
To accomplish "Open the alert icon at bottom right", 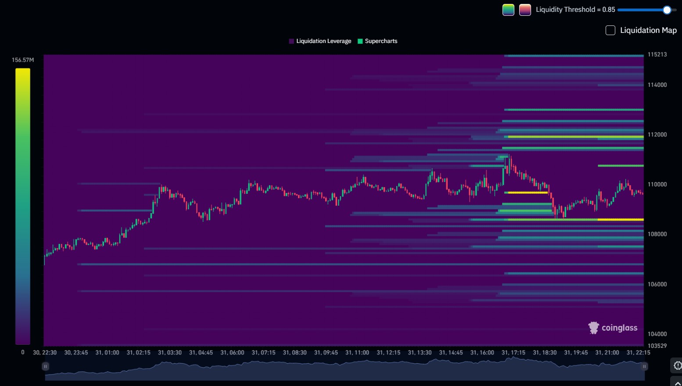I will tap(677, 365).
